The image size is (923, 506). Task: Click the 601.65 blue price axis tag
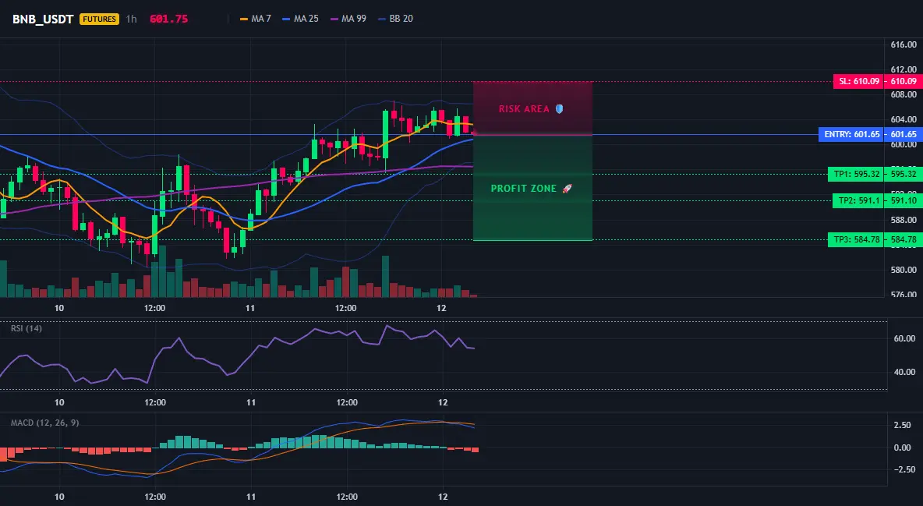pyautogui.click(x=904, y=134)
